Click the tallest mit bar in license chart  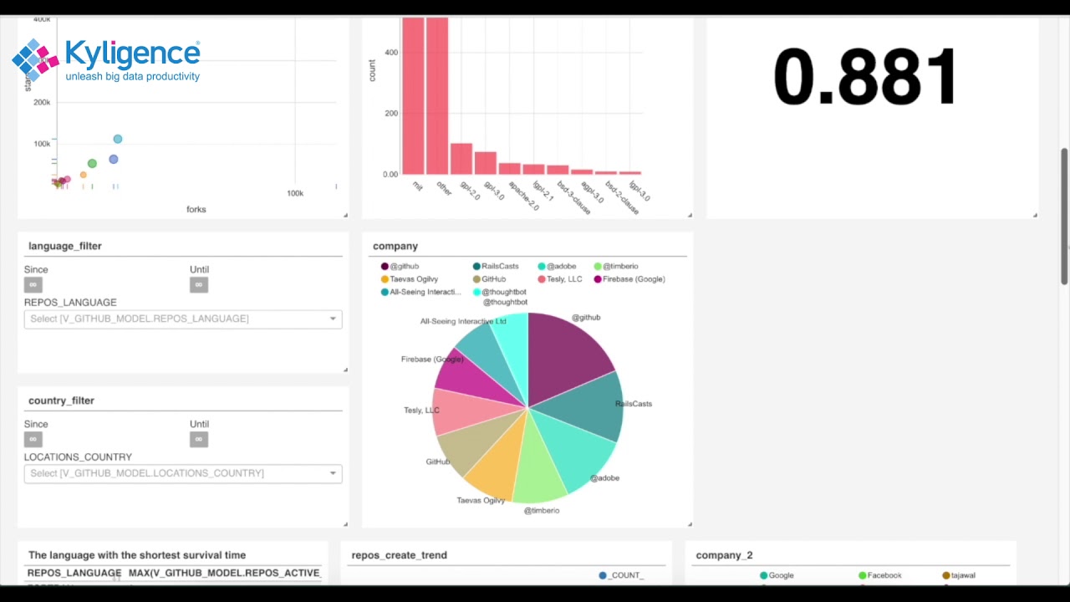point(413,96)
